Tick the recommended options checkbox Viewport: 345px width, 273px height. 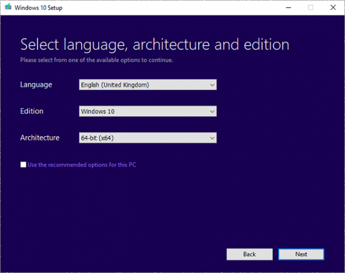[x=23, y=164]
